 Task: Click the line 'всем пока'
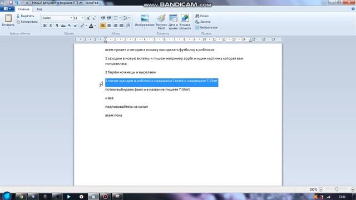click(113, 115)
